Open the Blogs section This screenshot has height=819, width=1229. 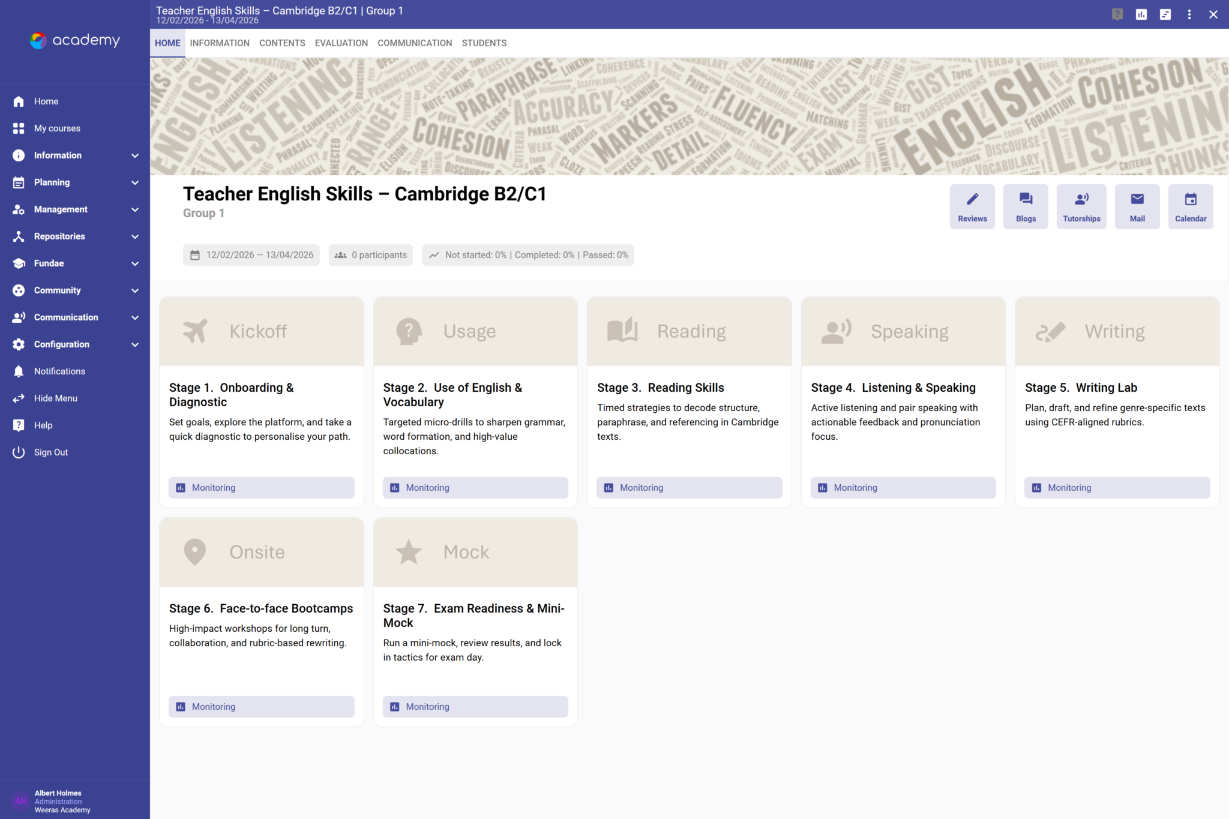coord(1026,206)
